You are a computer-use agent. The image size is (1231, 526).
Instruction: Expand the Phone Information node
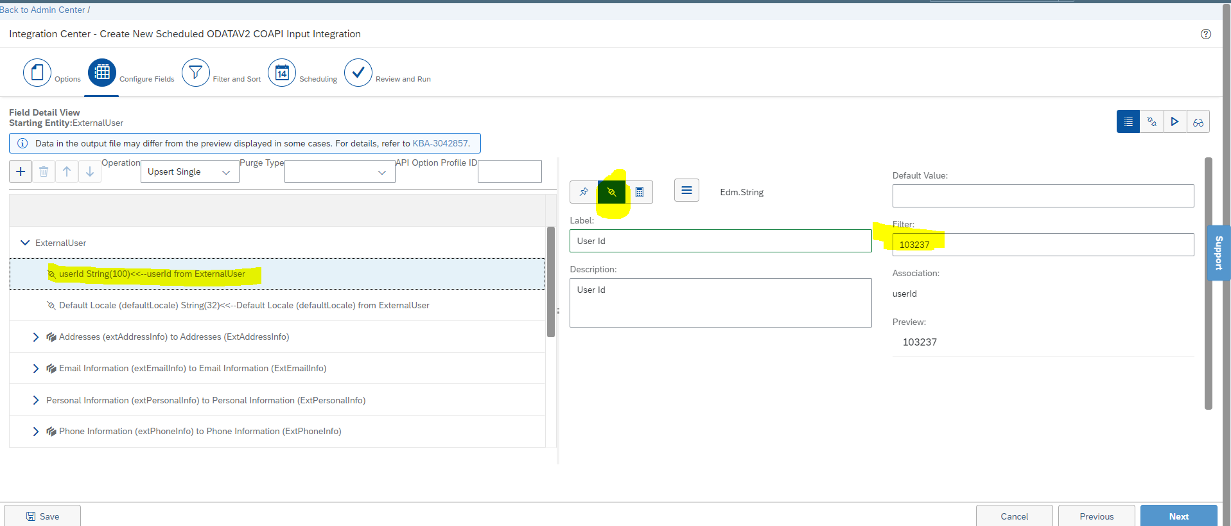35,432
